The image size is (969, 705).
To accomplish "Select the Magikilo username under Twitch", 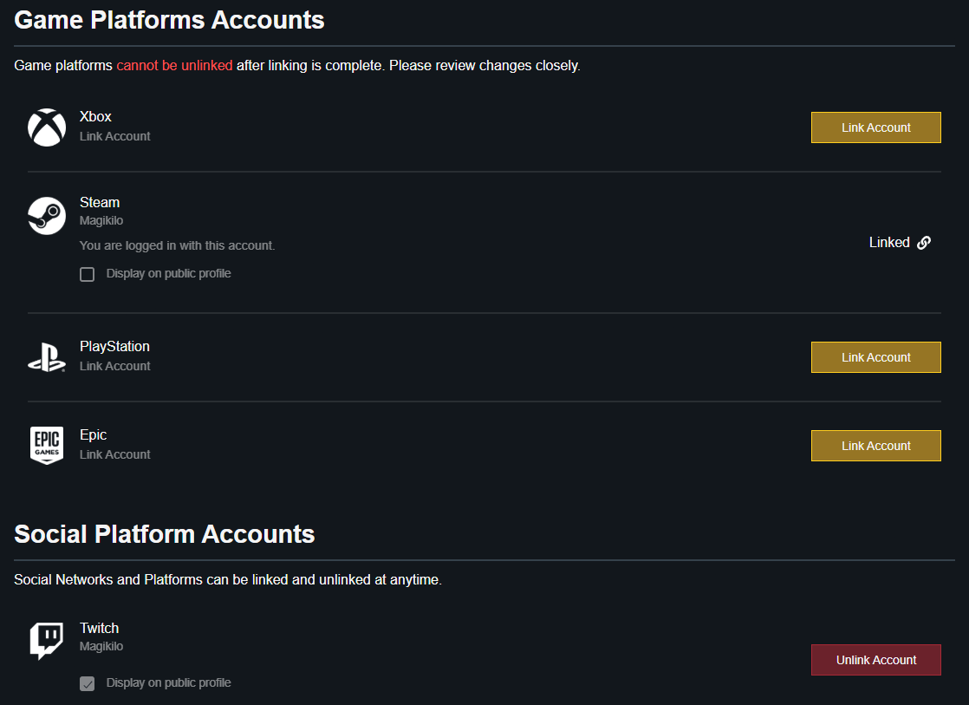I will pos(101,647).
